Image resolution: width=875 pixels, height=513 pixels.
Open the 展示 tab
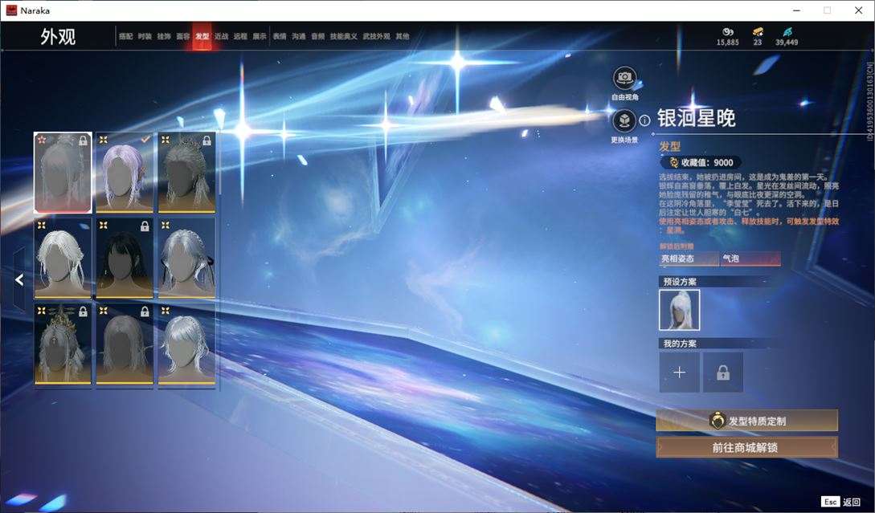pos(260,36)
